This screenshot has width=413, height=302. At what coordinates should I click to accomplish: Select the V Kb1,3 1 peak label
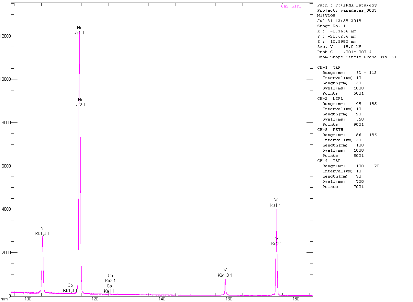(225, 273)
